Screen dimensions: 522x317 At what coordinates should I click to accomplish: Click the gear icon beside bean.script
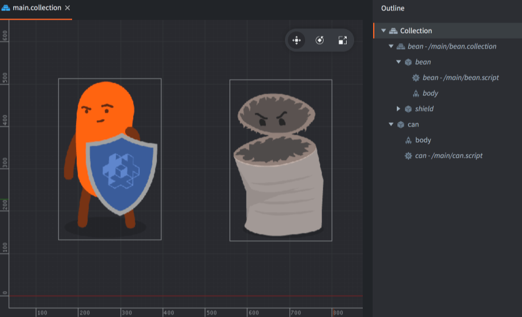coord(415,77)
